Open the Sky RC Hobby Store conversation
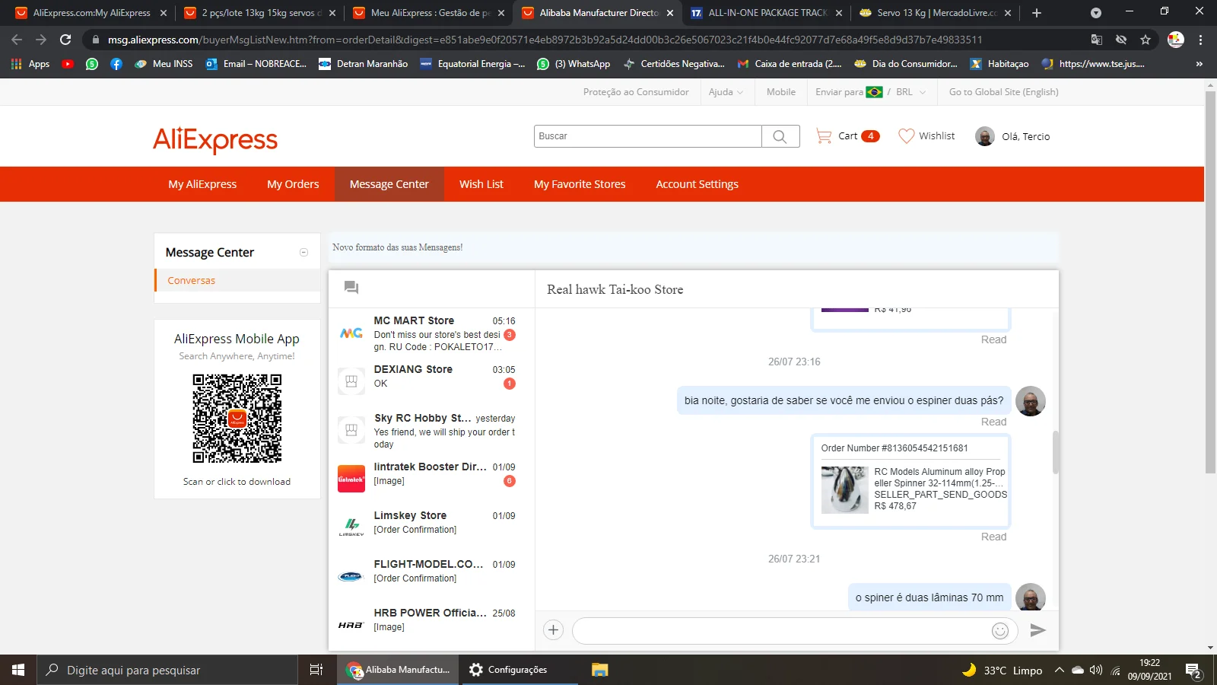This screenshot has height=685, width=1217. [x=431, y=431]
